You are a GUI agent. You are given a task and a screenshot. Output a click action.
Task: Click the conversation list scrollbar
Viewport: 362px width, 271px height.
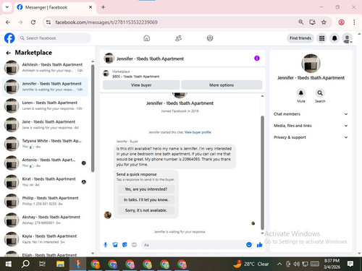[x=93, y=118]
